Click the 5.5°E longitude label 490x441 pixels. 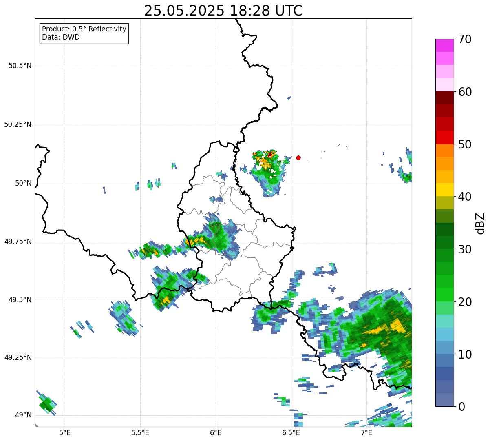140,433
